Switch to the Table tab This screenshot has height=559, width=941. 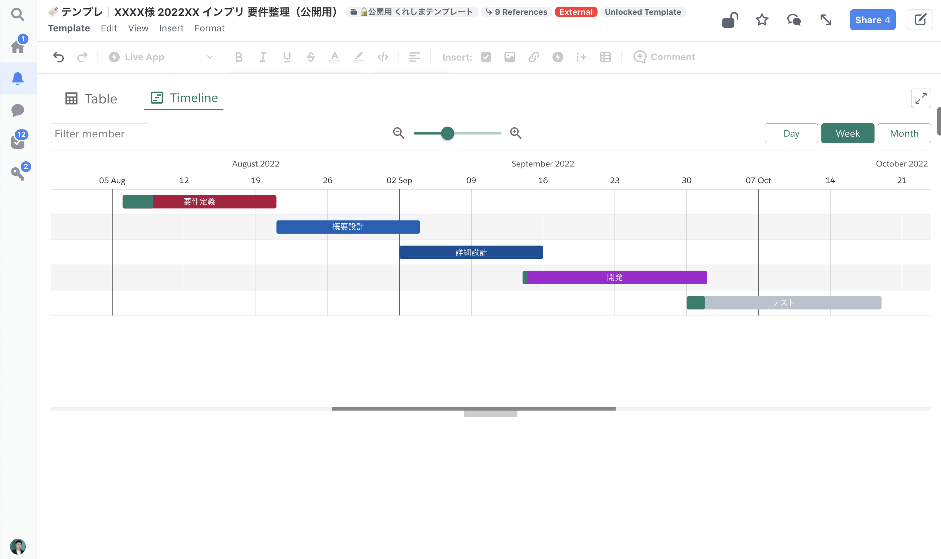click(x=91, y=99)
